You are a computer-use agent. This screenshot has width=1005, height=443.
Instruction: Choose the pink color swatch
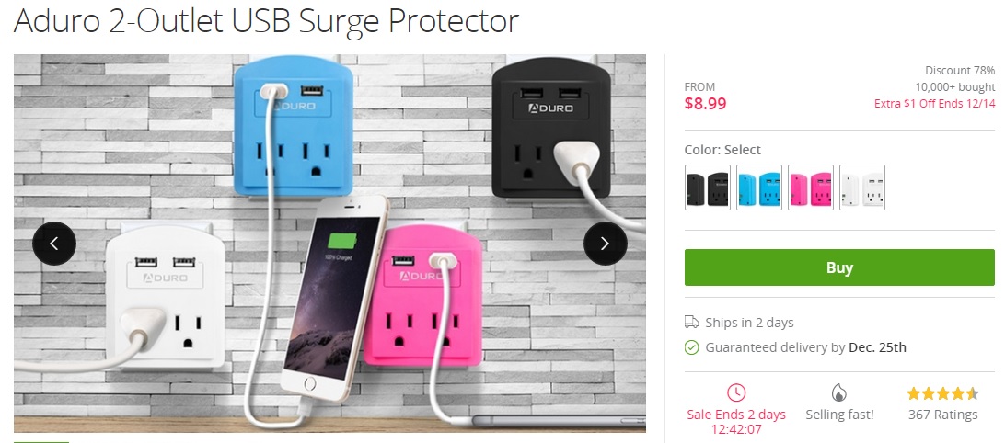coord(811,187)
